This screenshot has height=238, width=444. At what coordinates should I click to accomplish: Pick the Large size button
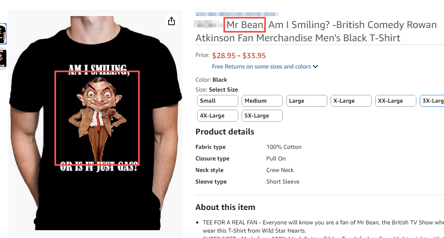click(x=306, y=101)
